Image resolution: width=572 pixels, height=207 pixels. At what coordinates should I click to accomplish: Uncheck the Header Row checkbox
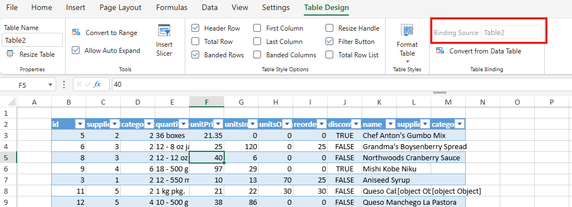tap(195, 28)
